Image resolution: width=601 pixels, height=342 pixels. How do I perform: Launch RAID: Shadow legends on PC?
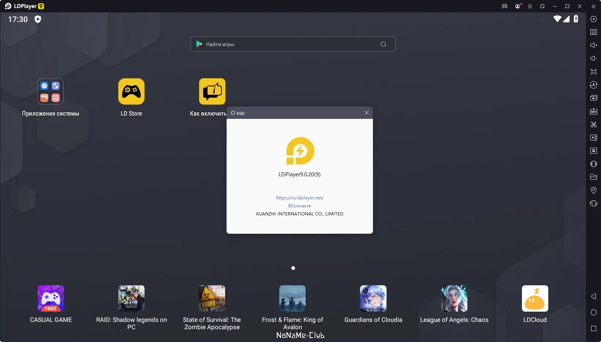pos(131,298)
